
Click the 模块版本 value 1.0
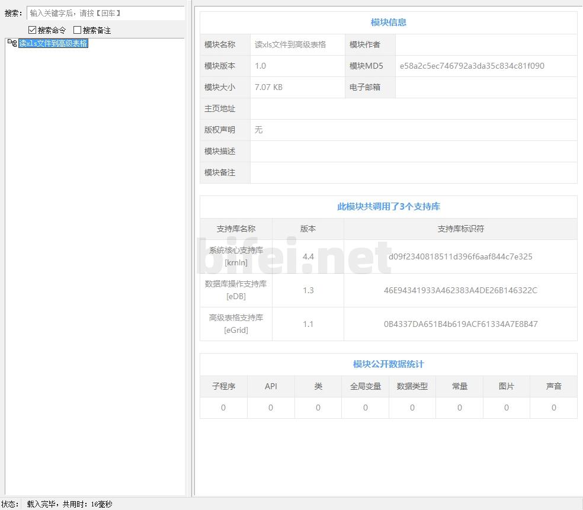click(261, 66)
